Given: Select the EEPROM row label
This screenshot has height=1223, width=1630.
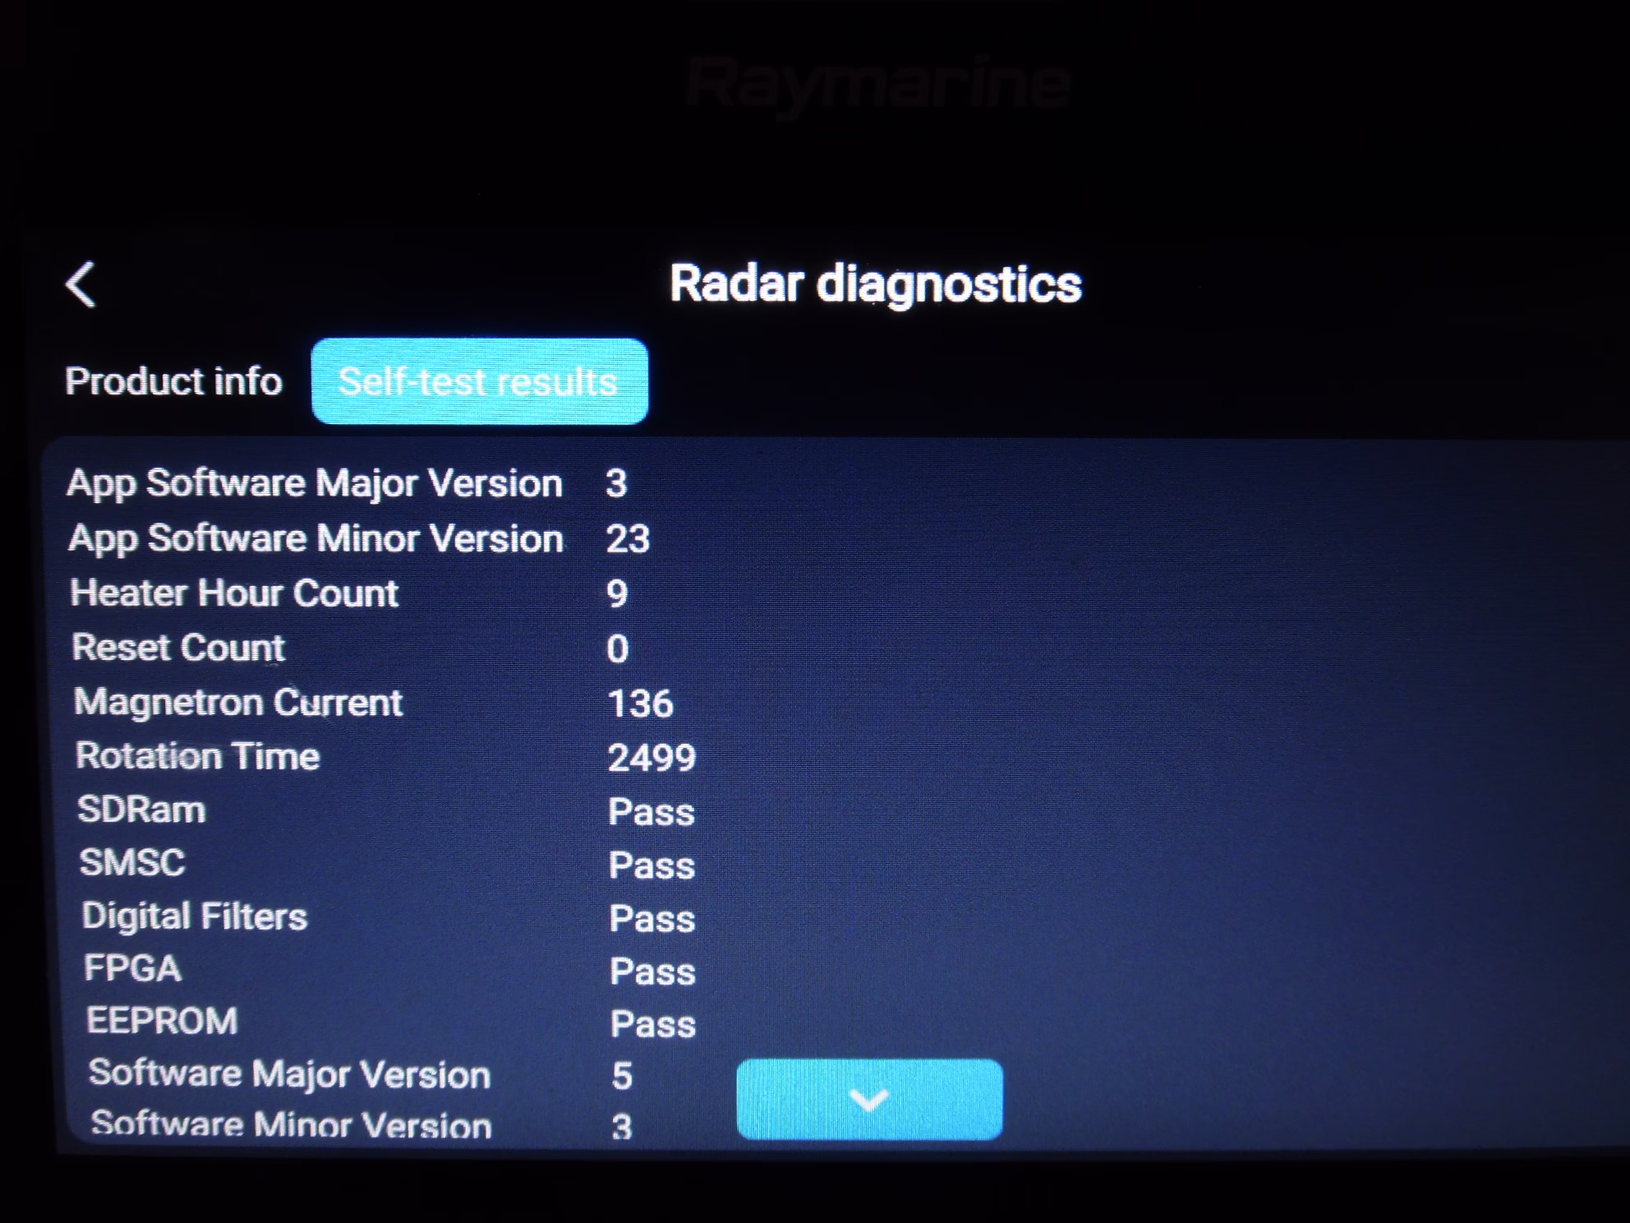Looking at the screenshot, I should tap(162, 1021).
